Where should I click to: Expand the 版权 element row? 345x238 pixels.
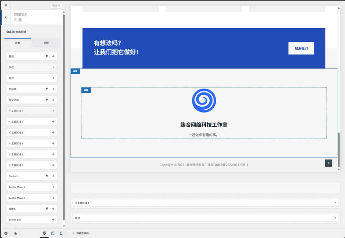click(31, 67)
